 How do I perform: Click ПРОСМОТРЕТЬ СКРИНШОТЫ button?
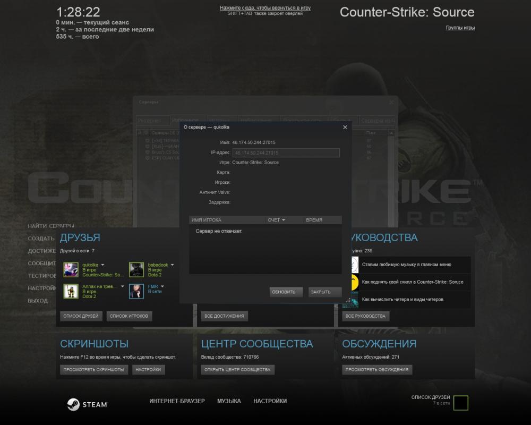[94, 369]
